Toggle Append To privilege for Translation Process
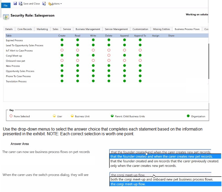222x192 pixels. coord(140,81)
